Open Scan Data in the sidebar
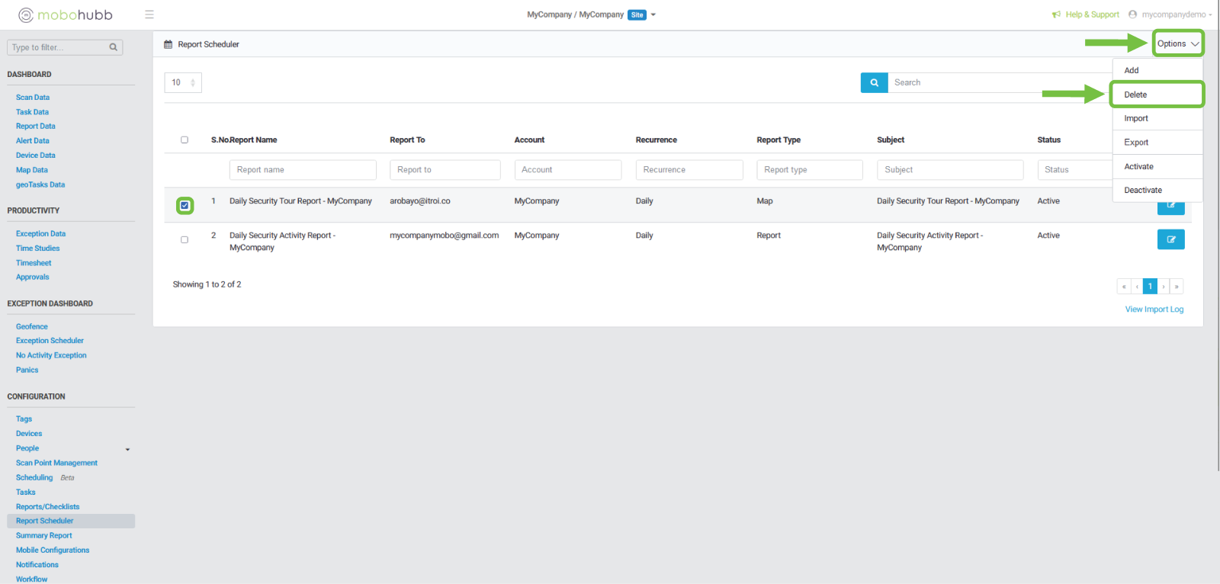 point(33,98)
